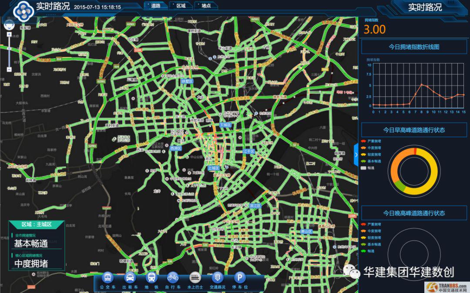Toggle 中度拥堵 in morning peak legend
This screenshot has width=470, height=293.
tap(371, 148)
